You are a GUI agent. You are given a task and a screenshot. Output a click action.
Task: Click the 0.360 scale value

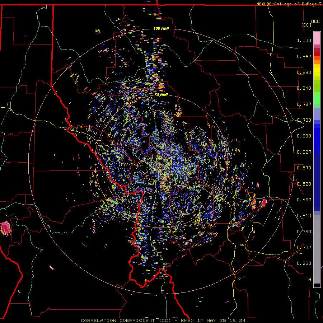304,232
